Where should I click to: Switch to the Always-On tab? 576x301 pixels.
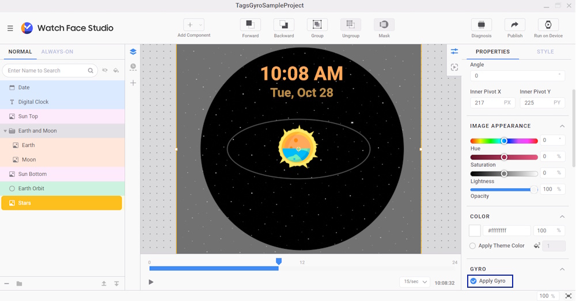pos(57,52)
